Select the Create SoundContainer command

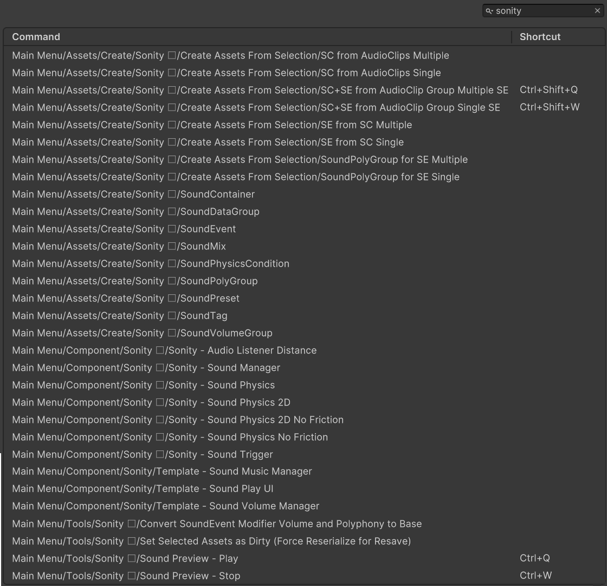pyautogui.click(x=303, y=194)
